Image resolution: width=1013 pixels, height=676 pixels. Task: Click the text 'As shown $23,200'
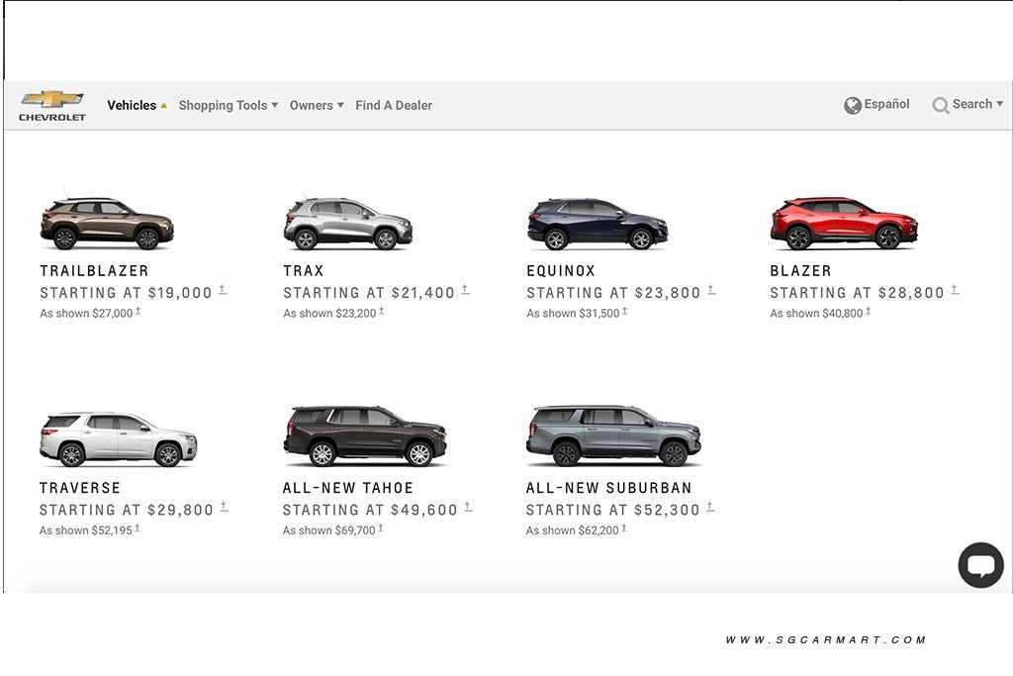pos(329,314)
